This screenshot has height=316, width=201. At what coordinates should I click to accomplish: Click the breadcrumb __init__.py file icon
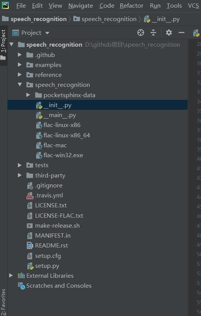pos(147,19)
